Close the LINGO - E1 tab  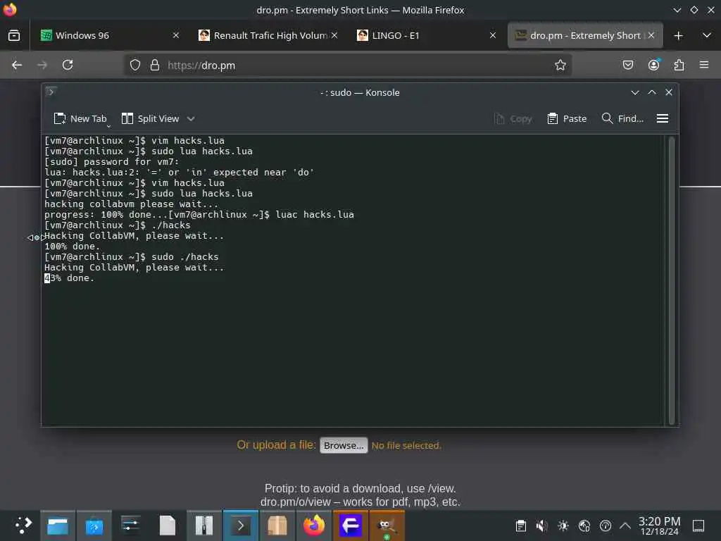[x=492, y=35]
